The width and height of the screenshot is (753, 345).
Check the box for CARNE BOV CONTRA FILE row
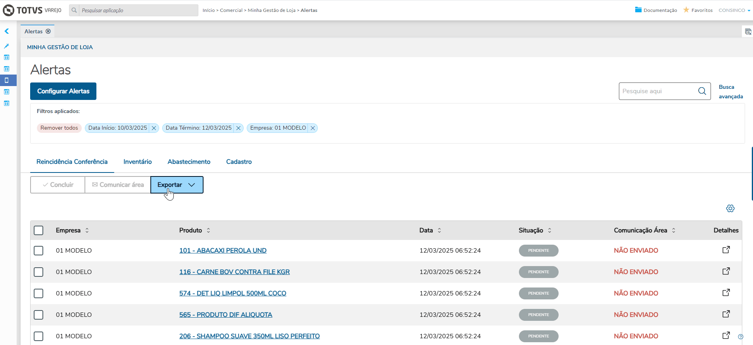[38, 272]
